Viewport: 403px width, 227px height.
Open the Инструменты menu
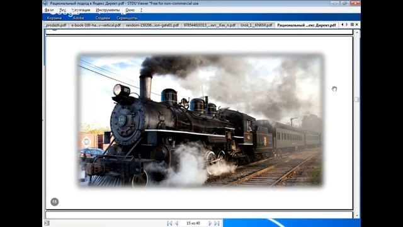click(x=108, y=10)
